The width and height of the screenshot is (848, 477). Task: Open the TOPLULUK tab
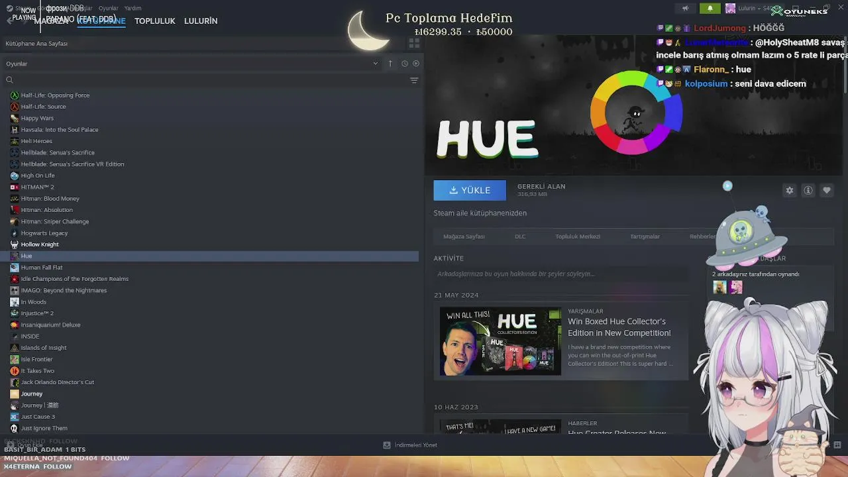coord(155,21)
